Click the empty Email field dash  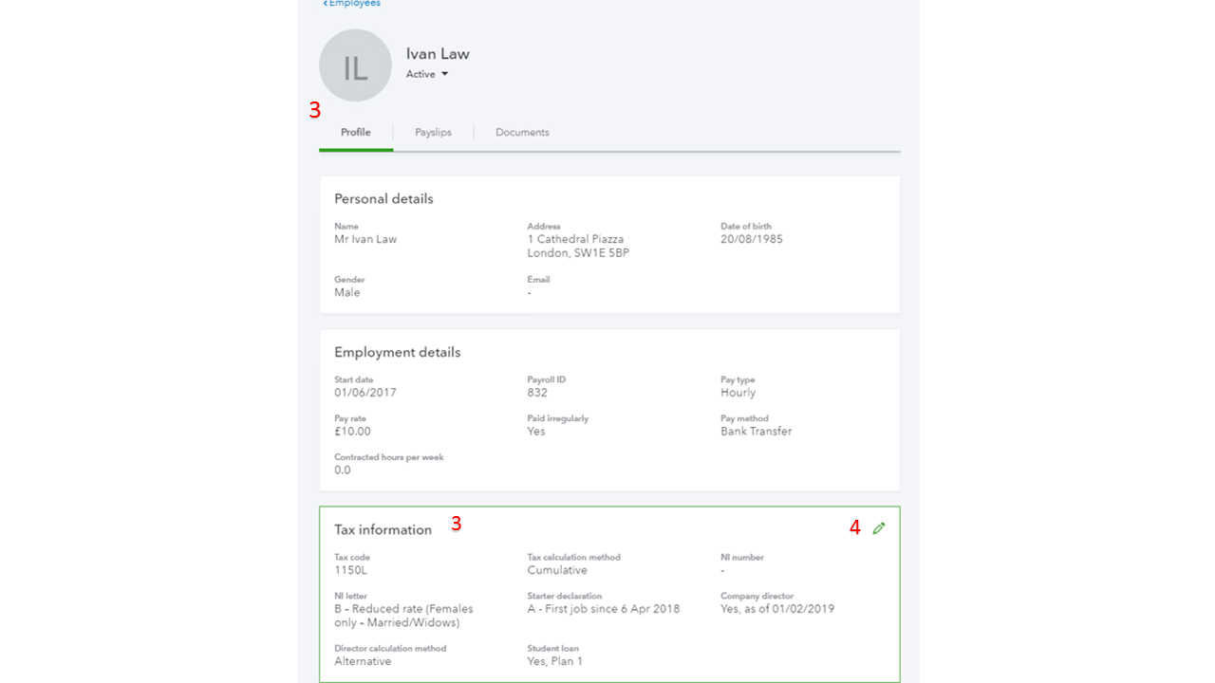tap(530, 292)
